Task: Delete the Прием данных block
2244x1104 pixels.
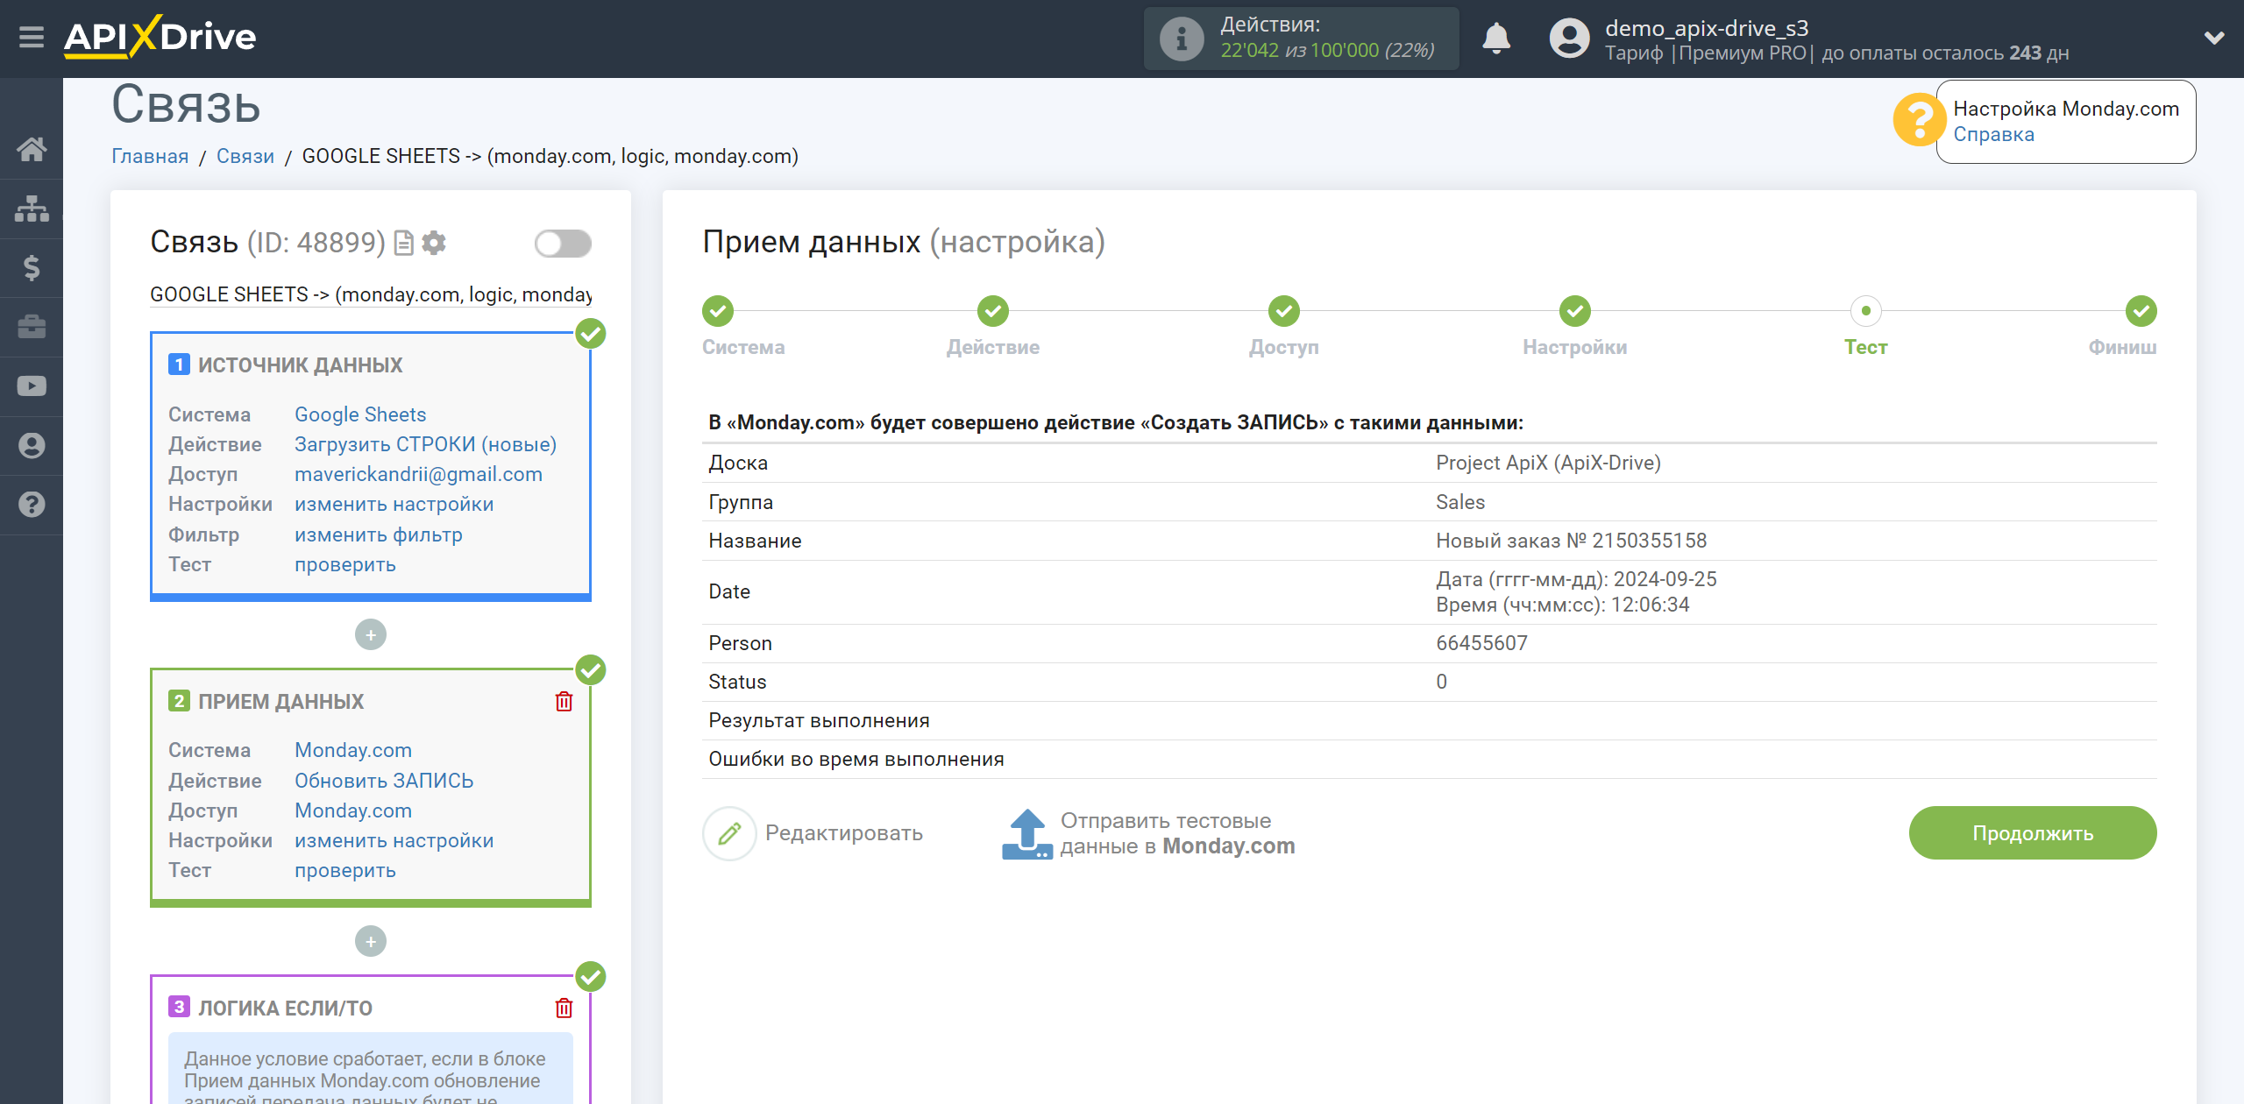Action: (x=564, y=701)
